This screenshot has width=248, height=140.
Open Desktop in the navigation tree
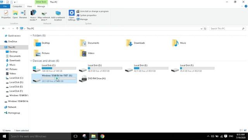point(13,52)
